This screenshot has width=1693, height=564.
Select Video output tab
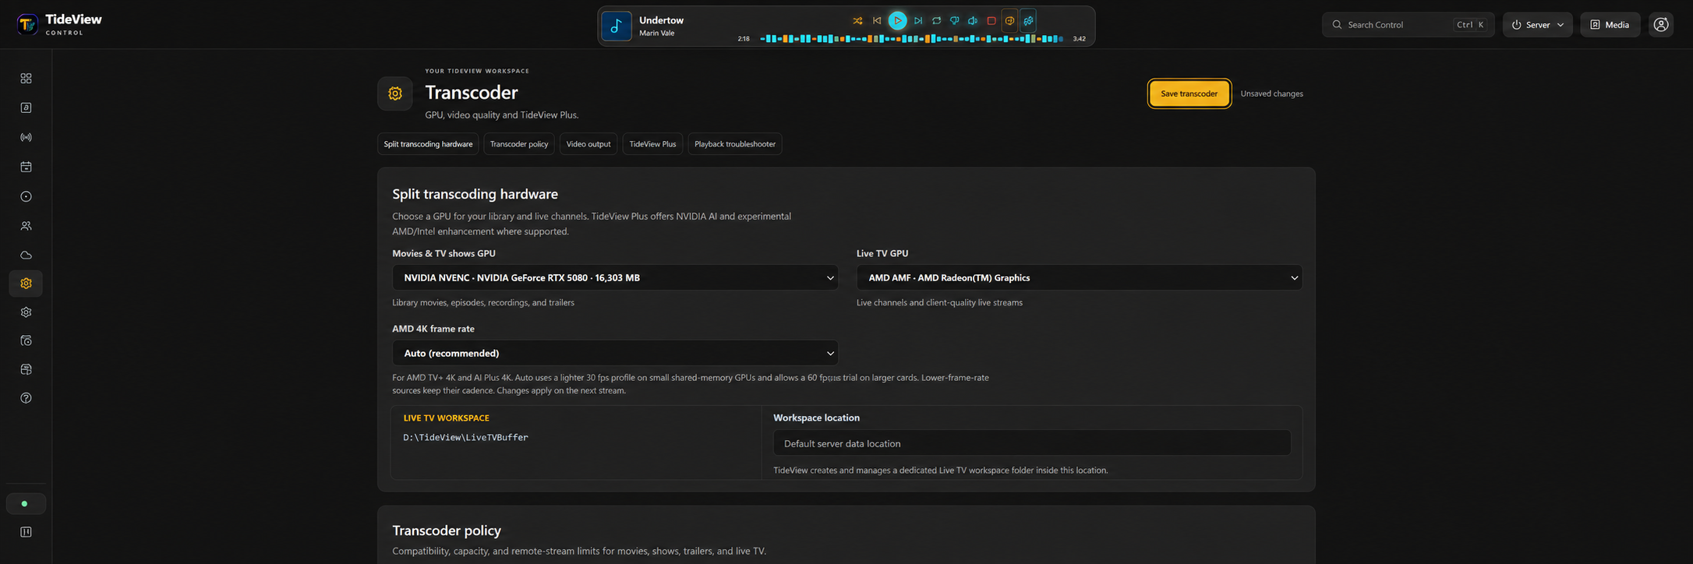coord(588,144)
